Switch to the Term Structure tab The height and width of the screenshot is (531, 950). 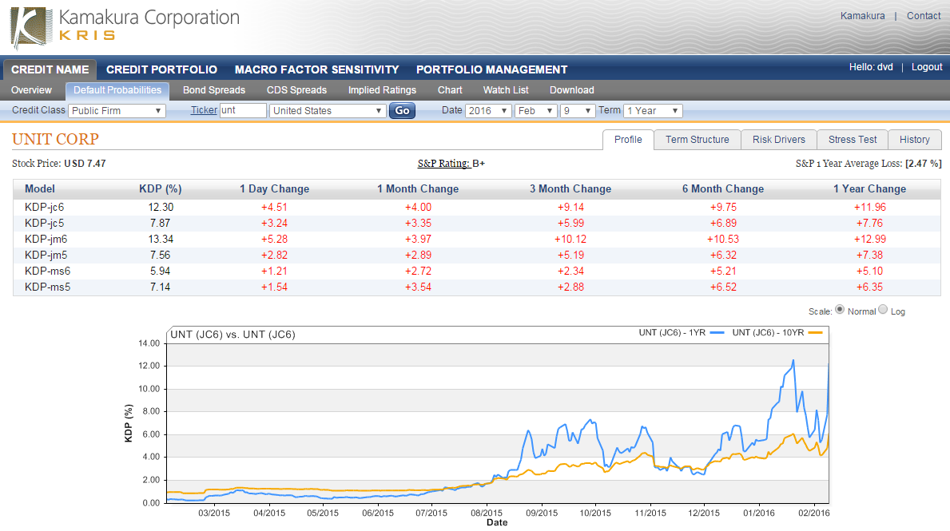pos(698,140)
